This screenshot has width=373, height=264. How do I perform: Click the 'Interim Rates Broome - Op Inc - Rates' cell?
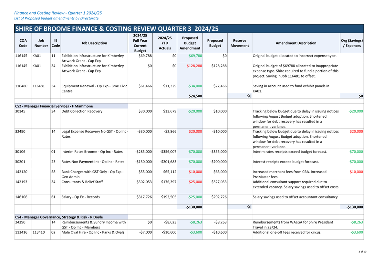coord(92,152)
